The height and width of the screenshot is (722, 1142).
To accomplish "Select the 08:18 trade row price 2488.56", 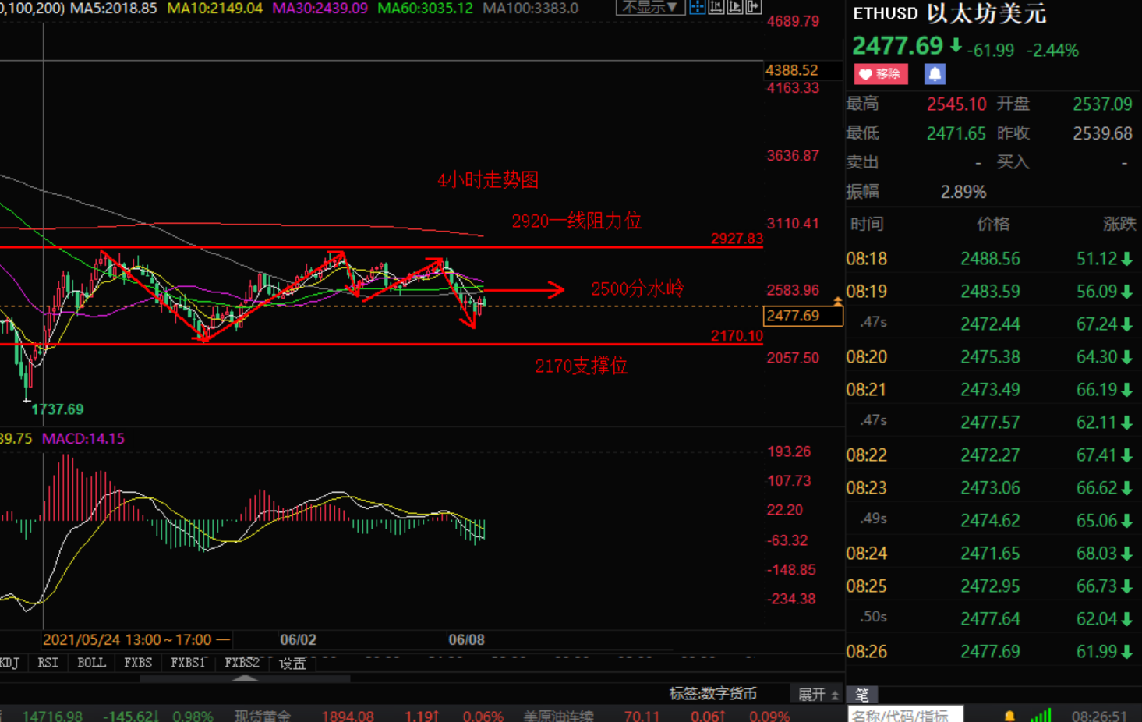I will coord(990,259).
